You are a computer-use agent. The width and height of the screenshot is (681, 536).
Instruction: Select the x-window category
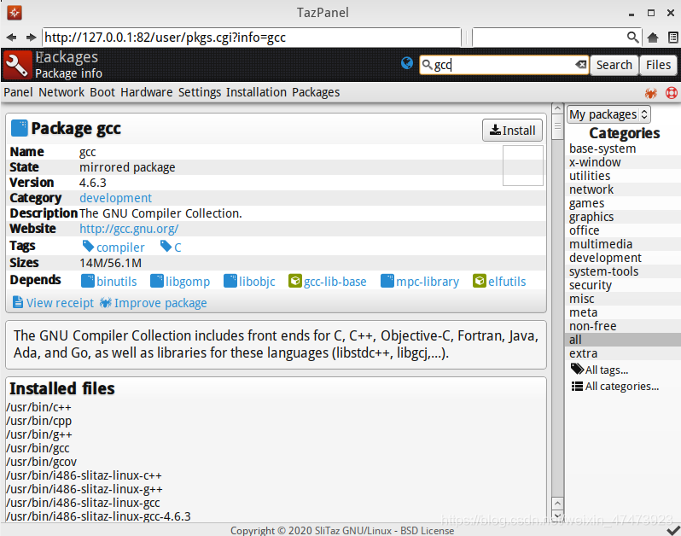click(x=595, y=162)
